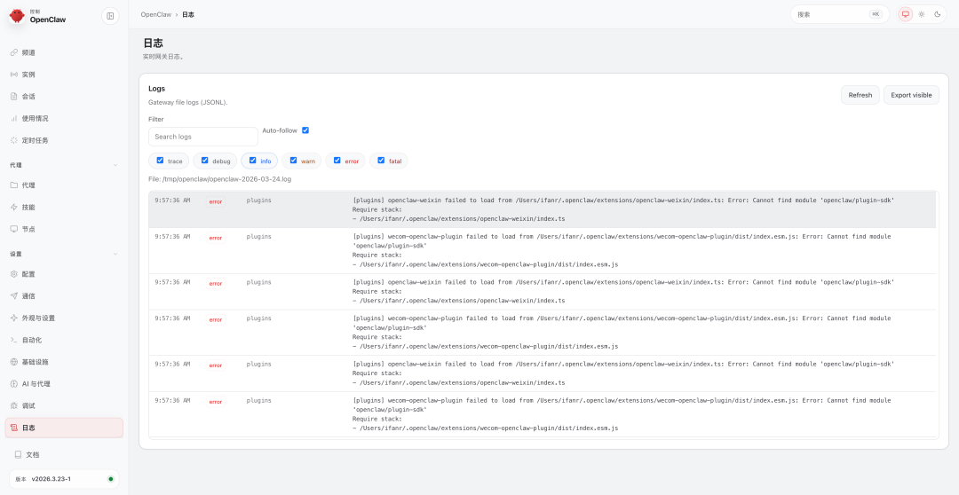Go to 技能 in the sidebar
Image resolution: width=959 pixels, height=495 pixels.
28,207
